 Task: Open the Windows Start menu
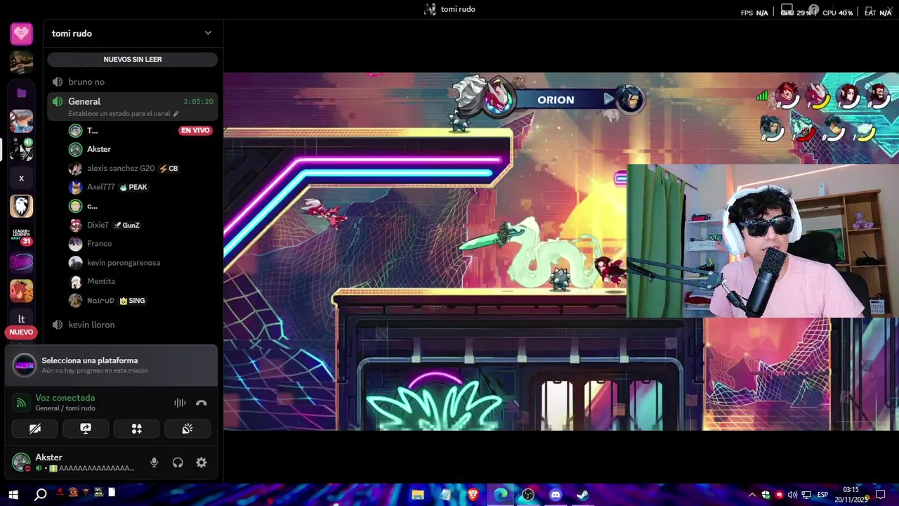[13, 495]
